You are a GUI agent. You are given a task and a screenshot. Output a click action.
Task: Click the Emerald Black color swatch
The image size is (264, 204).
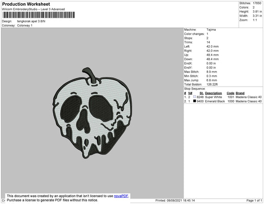194,101
